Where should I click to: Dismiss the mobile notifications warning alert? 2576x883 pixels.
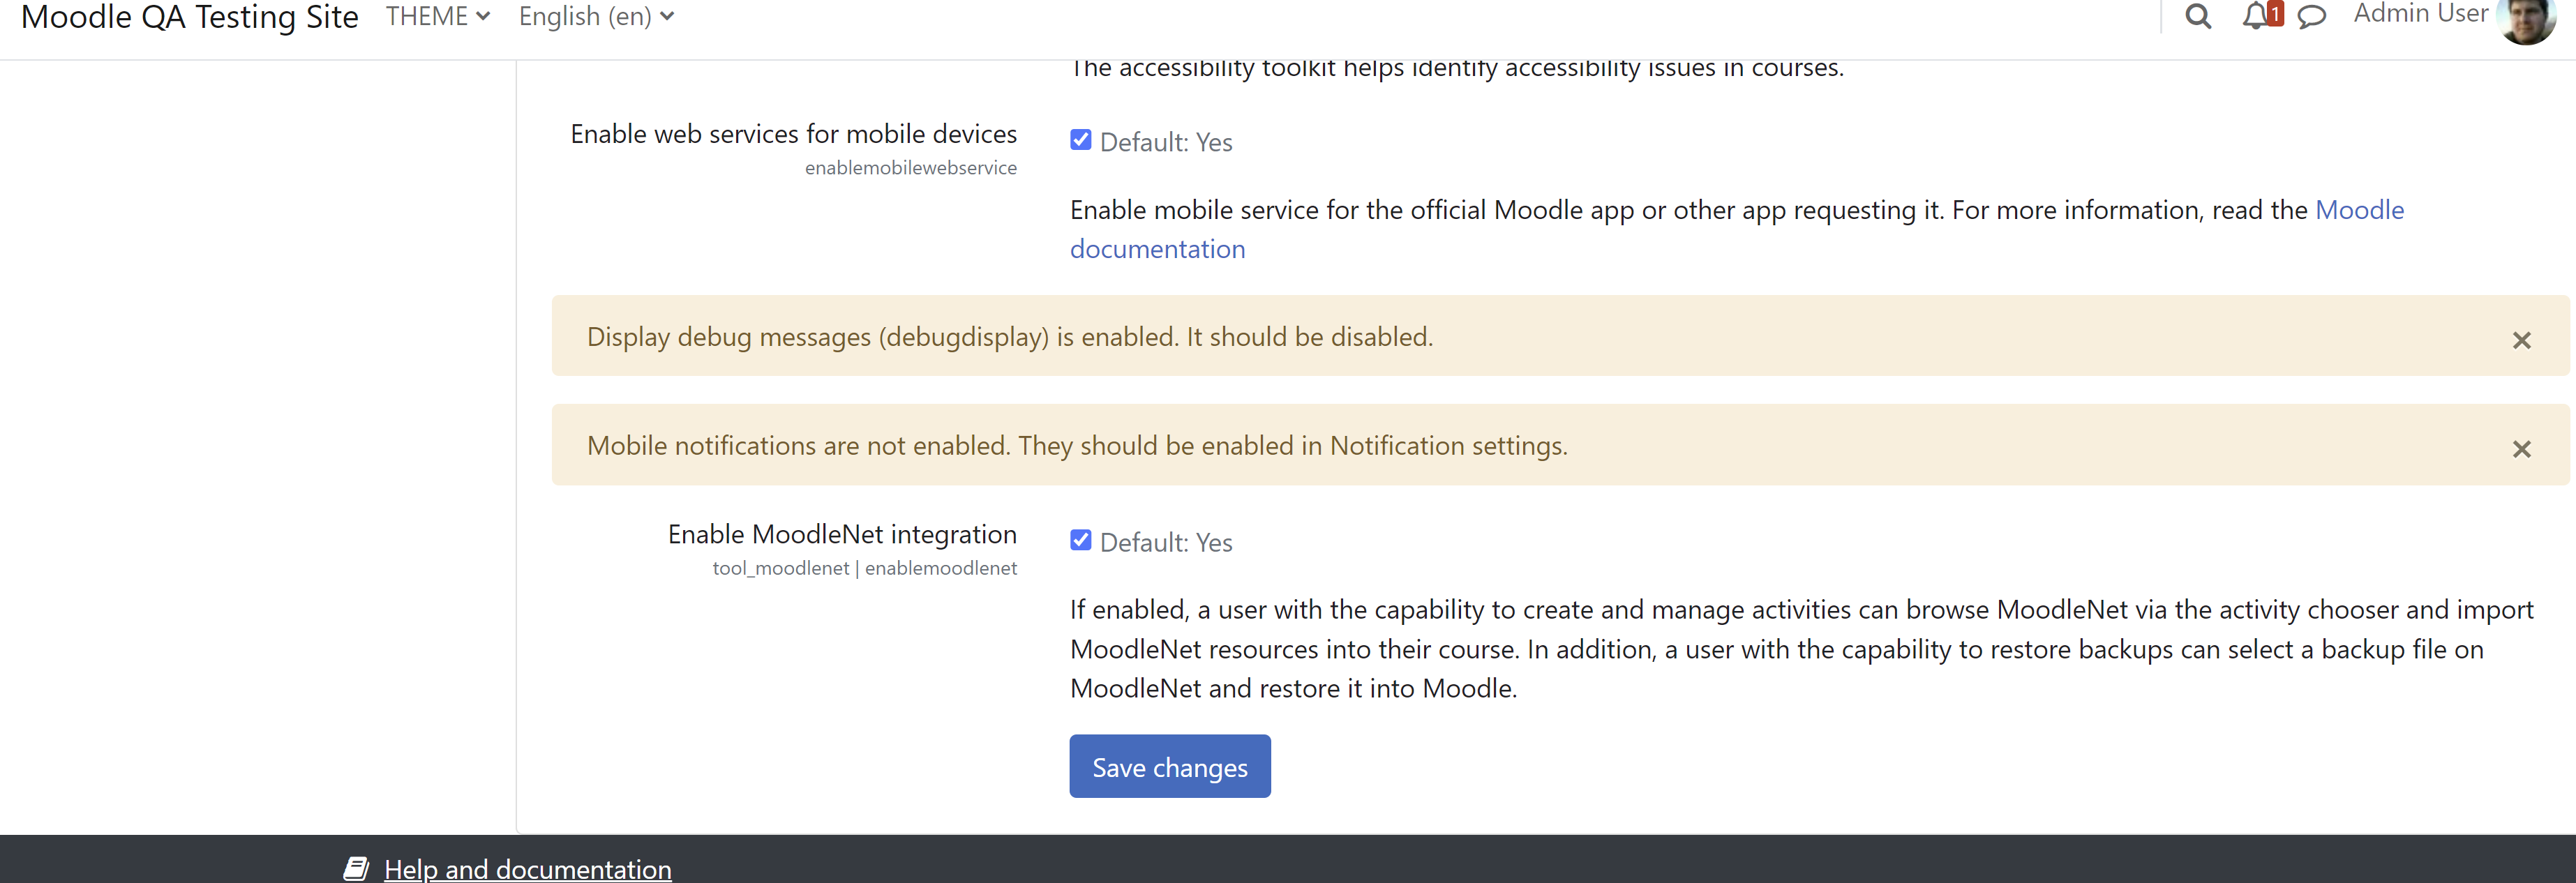pyautogui.click(x=2521, y=449)
